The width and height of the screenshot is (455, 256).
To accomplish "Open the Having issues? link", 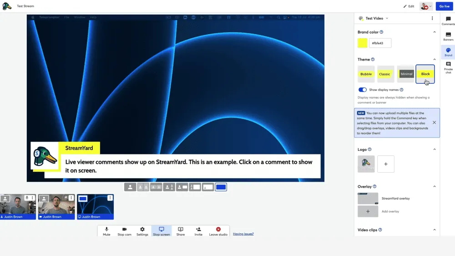I will point(243,234).
